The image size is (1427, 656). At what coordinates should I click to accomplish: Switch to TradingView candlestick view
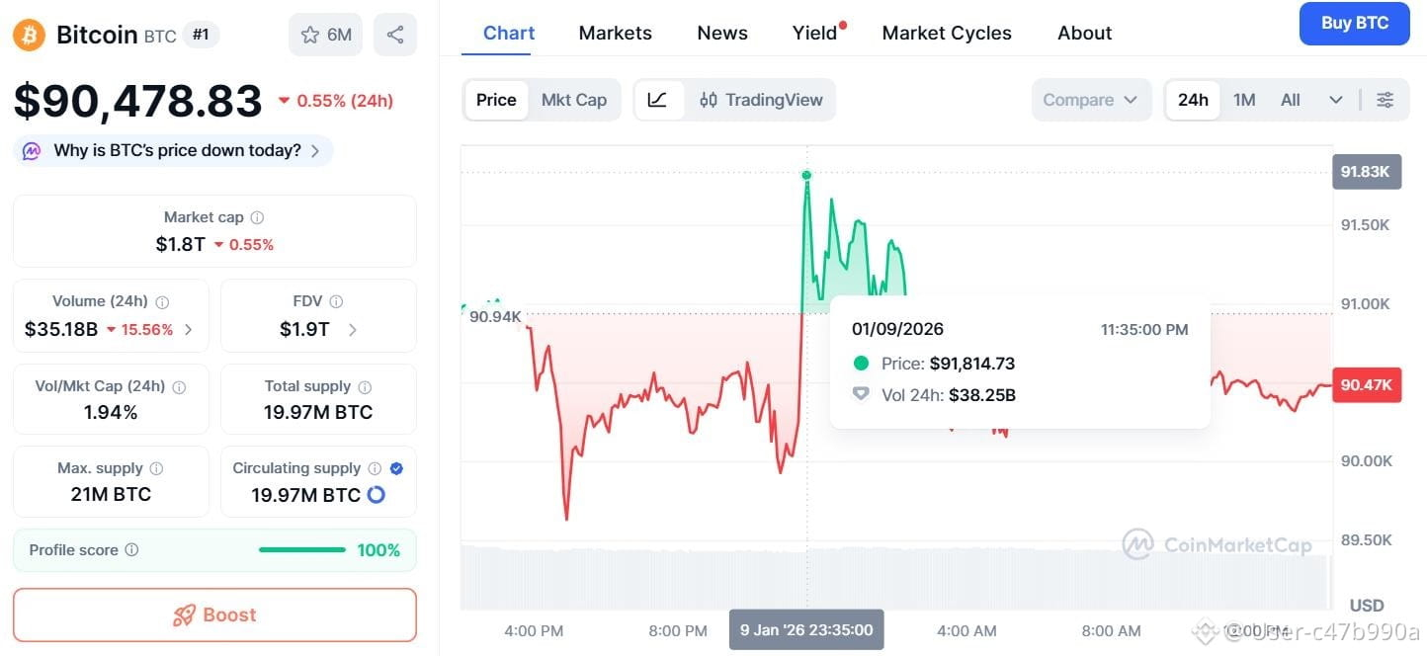tap(761, 100)
